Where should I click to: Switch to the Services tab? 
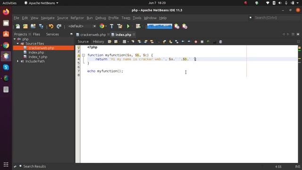coord(52,34)
